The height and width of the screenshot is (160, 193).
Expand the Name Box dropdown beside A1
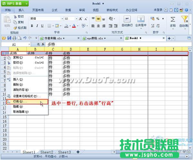point(29,44)
